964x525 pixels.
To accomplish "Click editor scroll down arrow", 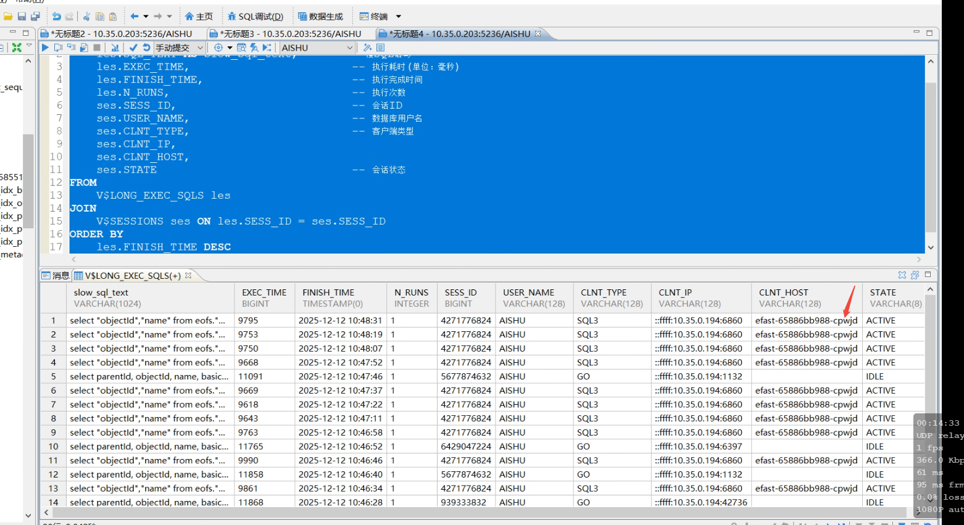I will point(931,247).
